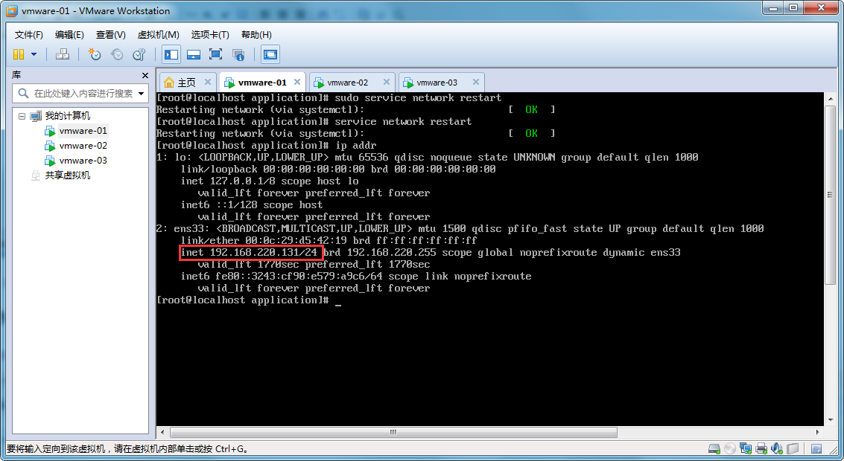Click the CD/DVD drive status bar icon
The width and height of the screenshot is (844, 461).
click(730, 448)
